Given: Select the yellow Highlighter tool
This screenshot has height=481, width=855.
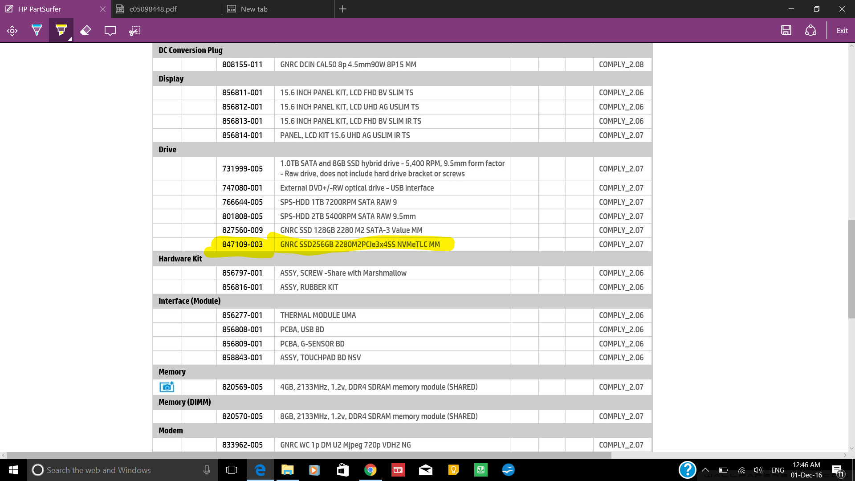Looking at the screenshot, I should 61,30.
